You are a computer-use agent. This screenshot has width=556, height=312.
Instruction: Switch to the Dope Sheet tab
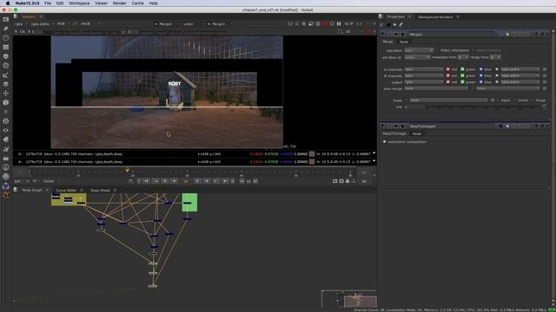[101, 191]
